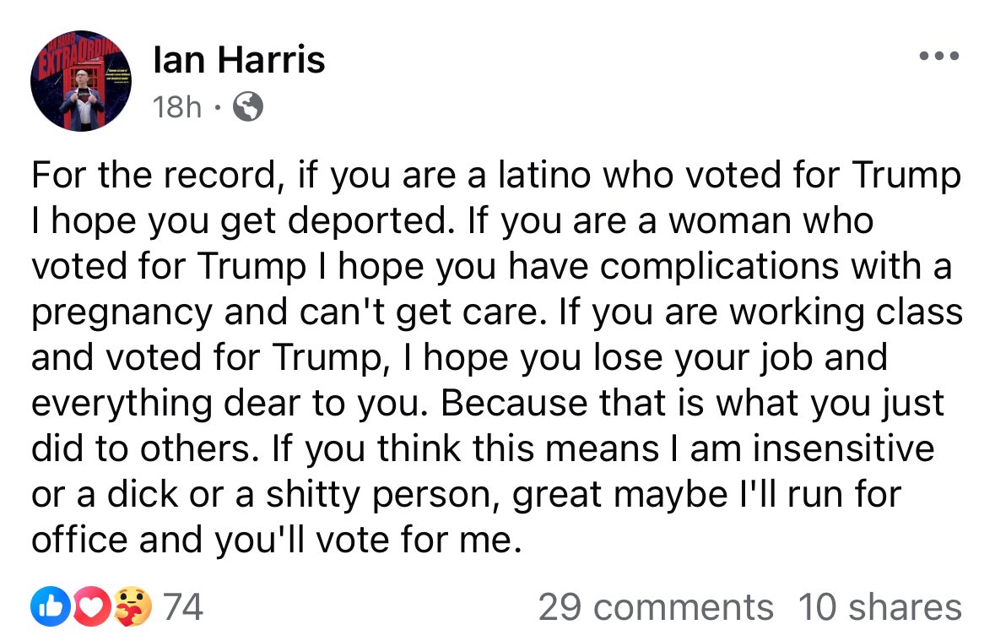Screen dimensions: 995x641
Task: Click the word "pregnancy" in the post text
Action: 121,312
